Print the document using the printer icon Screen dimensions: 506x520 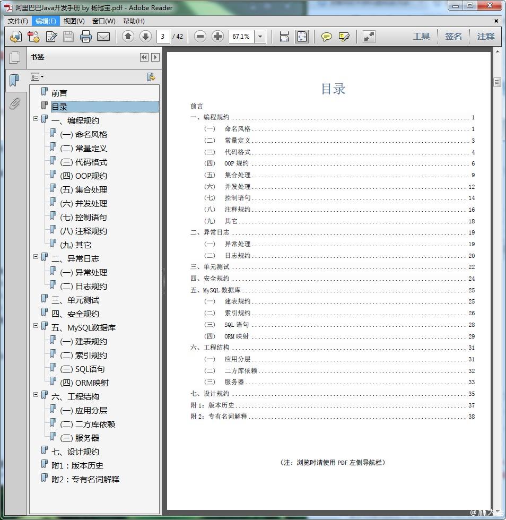pos(85,37)
